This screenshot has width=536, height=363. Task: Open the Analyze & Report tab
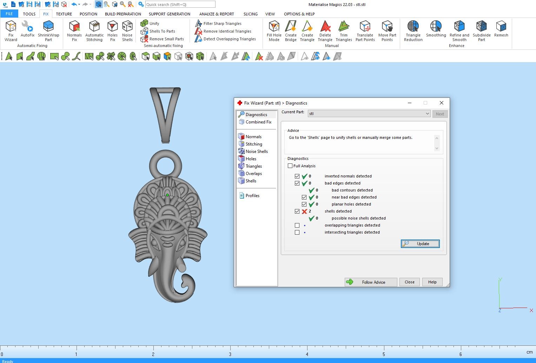click(x=216, y=14)
